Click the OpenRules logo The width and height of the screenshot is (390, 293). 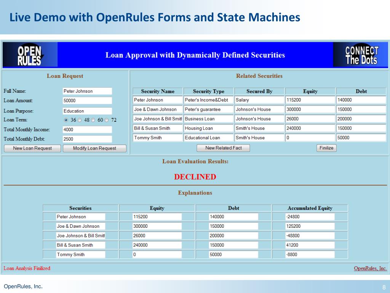[30, 55]
